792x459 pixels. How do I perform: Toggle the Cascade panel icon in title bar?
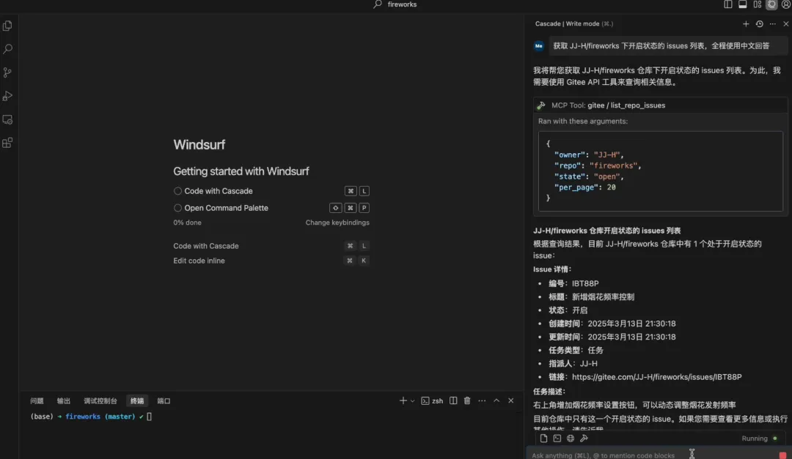pos(771,4)
